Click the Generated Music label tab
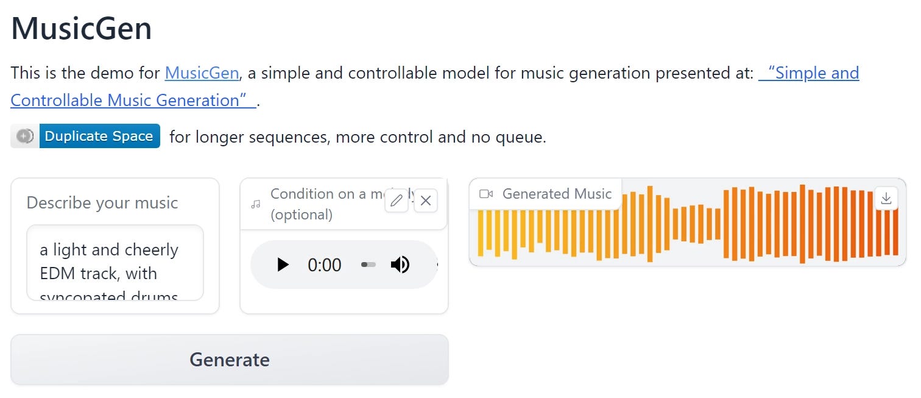 click(556, 194)
